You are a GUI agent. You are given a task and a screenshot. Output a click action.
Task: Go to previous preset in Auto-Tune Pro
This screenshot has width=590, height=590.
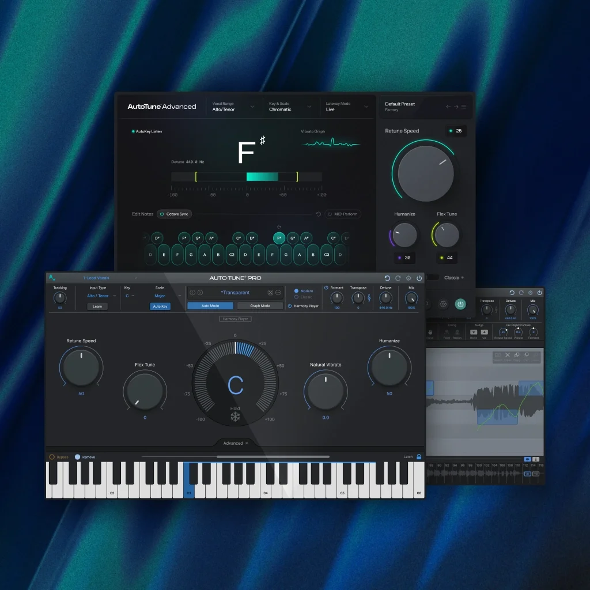pyautogui.click(x=192, y=292)
